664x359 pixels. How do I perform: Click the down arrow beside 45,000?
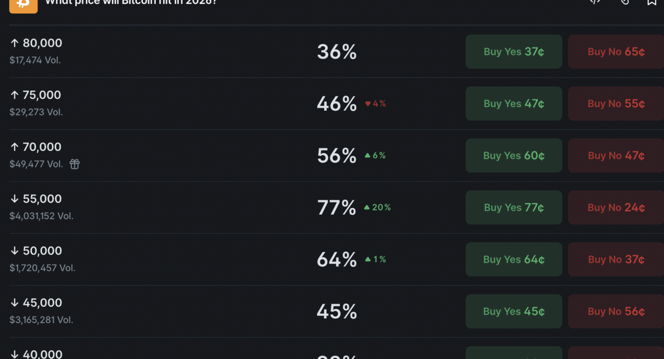14,303
